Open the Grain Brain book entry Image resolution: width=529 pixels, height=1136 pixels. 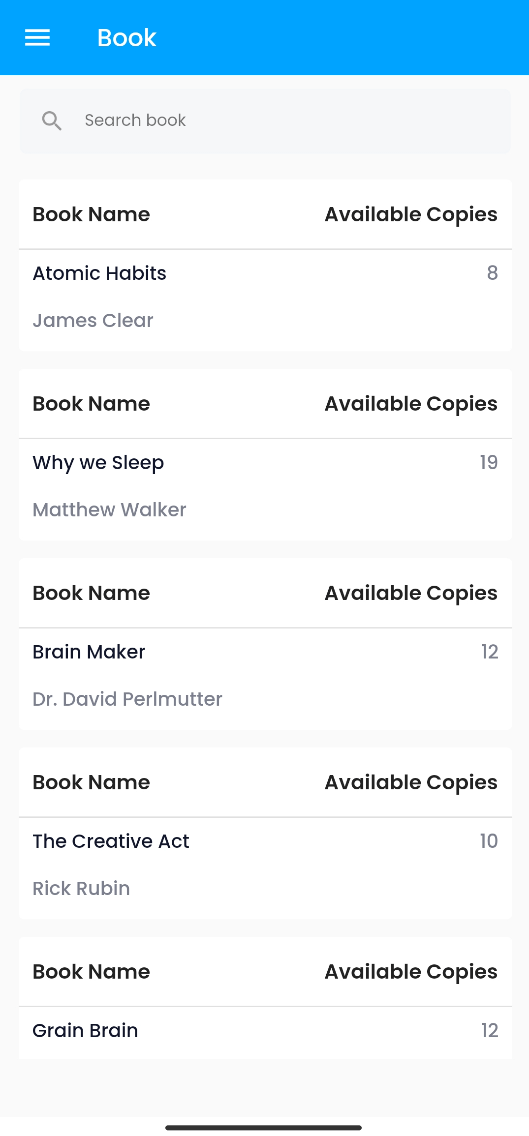pyautogui.click(x=85, y=1031)
